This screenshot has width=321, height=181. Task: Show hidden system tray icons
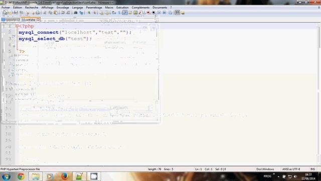pyautogui.click(x=278, y=176)
